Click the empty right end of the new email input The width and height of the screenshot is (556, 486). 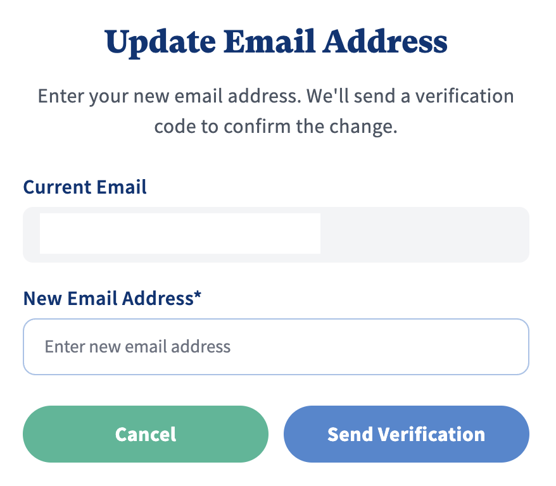481,347
